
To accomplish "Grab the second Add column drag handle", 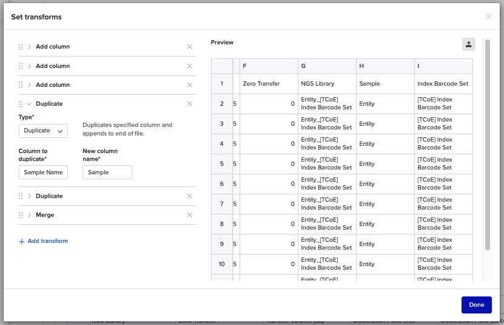I will point(21,66).
